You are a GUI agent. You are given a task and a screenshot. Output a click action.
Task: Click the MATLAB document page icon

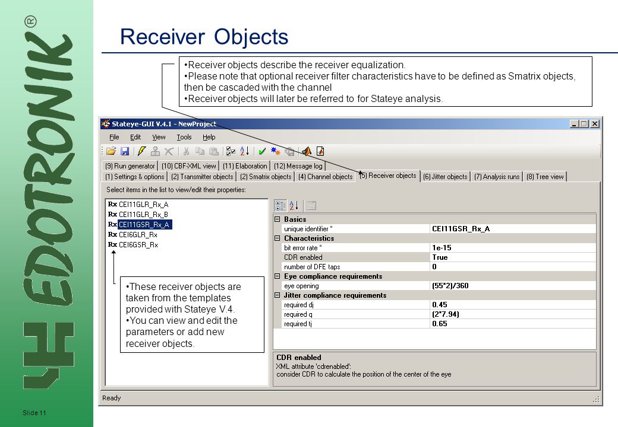pos(320,151)
